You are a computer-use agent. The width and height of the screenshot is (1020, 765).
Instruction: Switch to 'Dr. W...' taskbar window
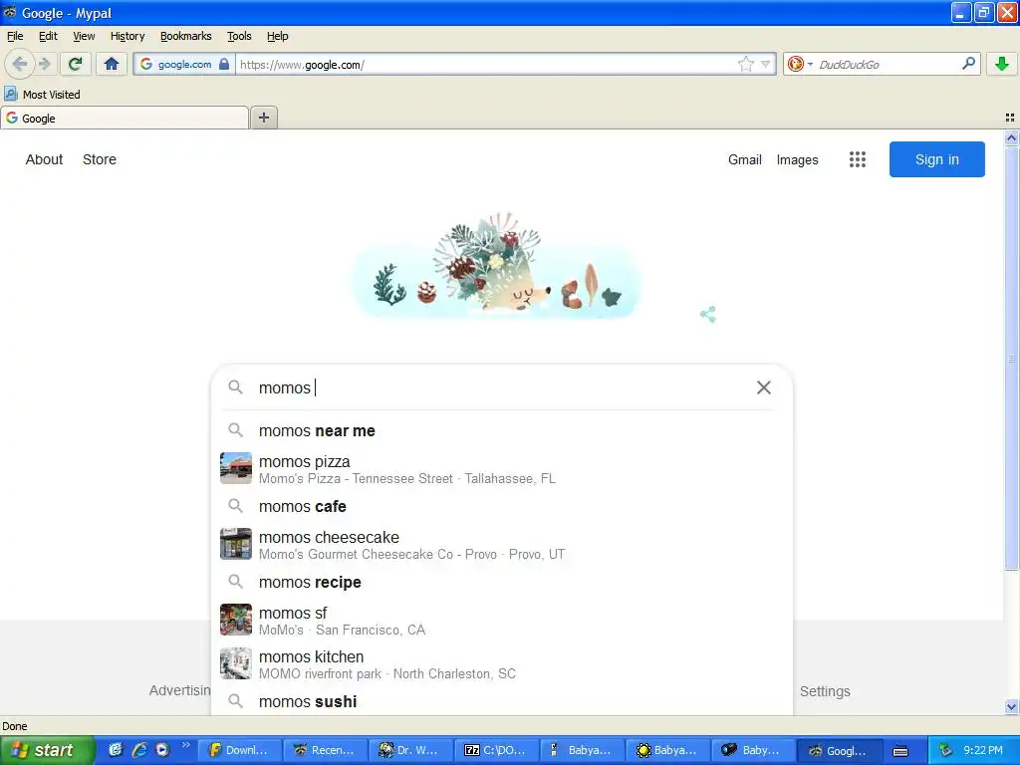411,750
